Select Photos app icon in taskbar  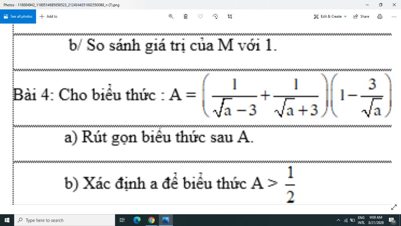166,220
